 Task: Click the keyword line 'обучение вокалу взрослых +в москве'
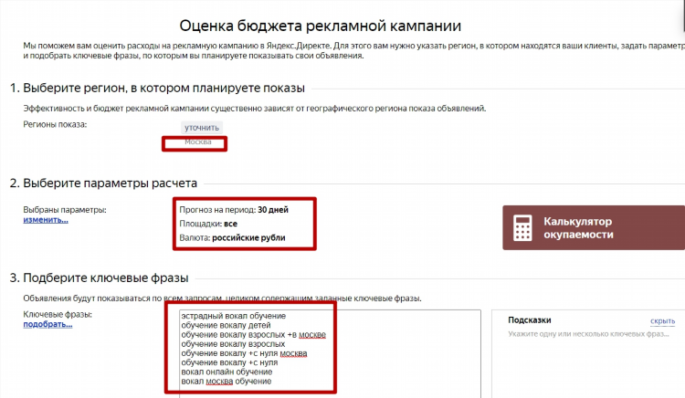(253, 335)
